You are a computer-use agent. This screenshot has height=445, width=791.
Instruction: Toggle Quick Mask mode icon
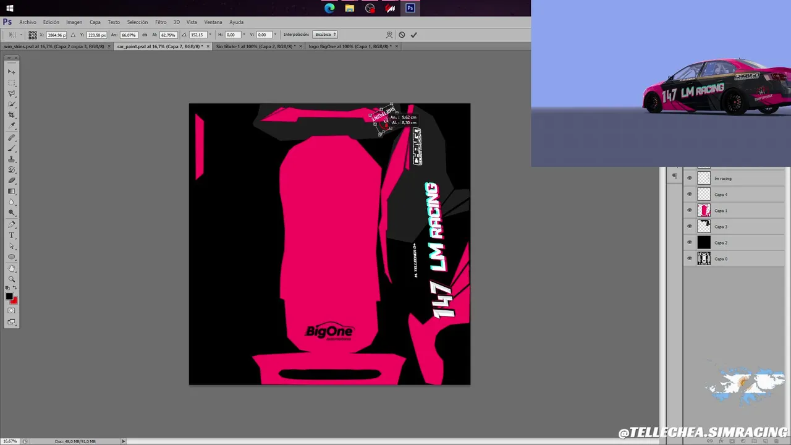(11, 311)
